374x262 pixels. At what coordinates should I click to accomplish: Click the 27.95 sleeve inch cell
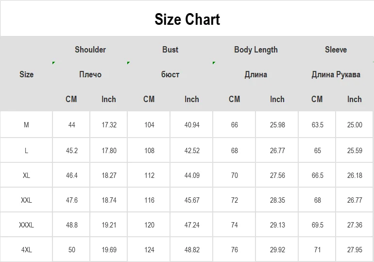[355, 250]
